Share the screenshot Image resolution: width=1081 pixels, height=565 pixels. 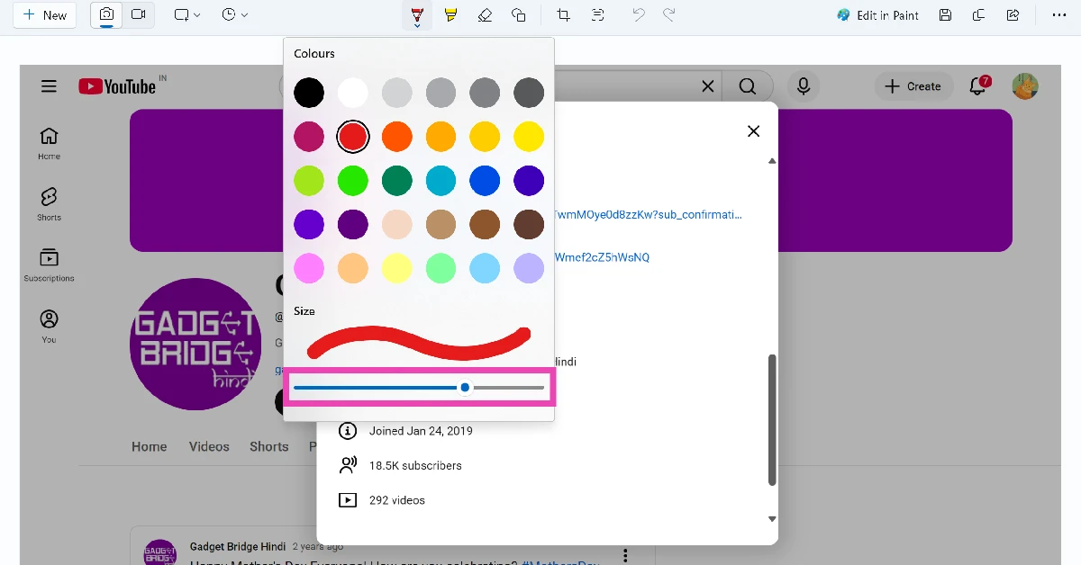pyautogui.click(x=1013, y=14)
